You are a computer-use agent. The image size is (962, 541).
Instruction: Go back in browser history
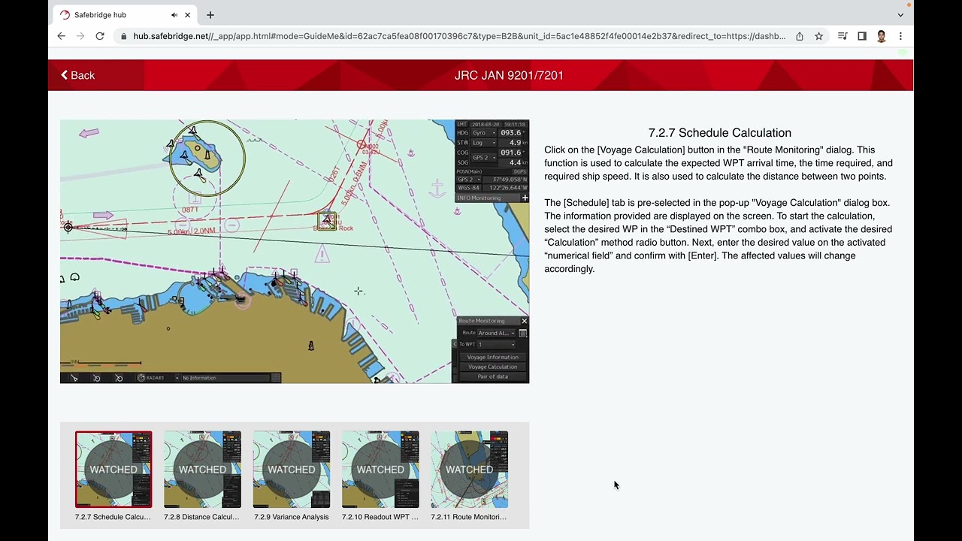click(x=62, y=36)
